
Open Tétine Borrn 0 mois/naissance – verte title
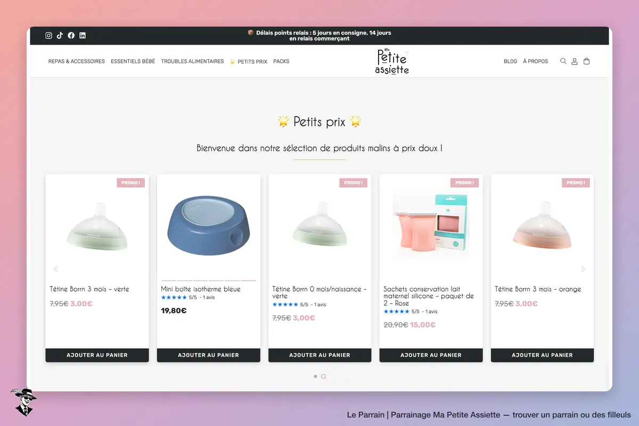coord(319,292)
